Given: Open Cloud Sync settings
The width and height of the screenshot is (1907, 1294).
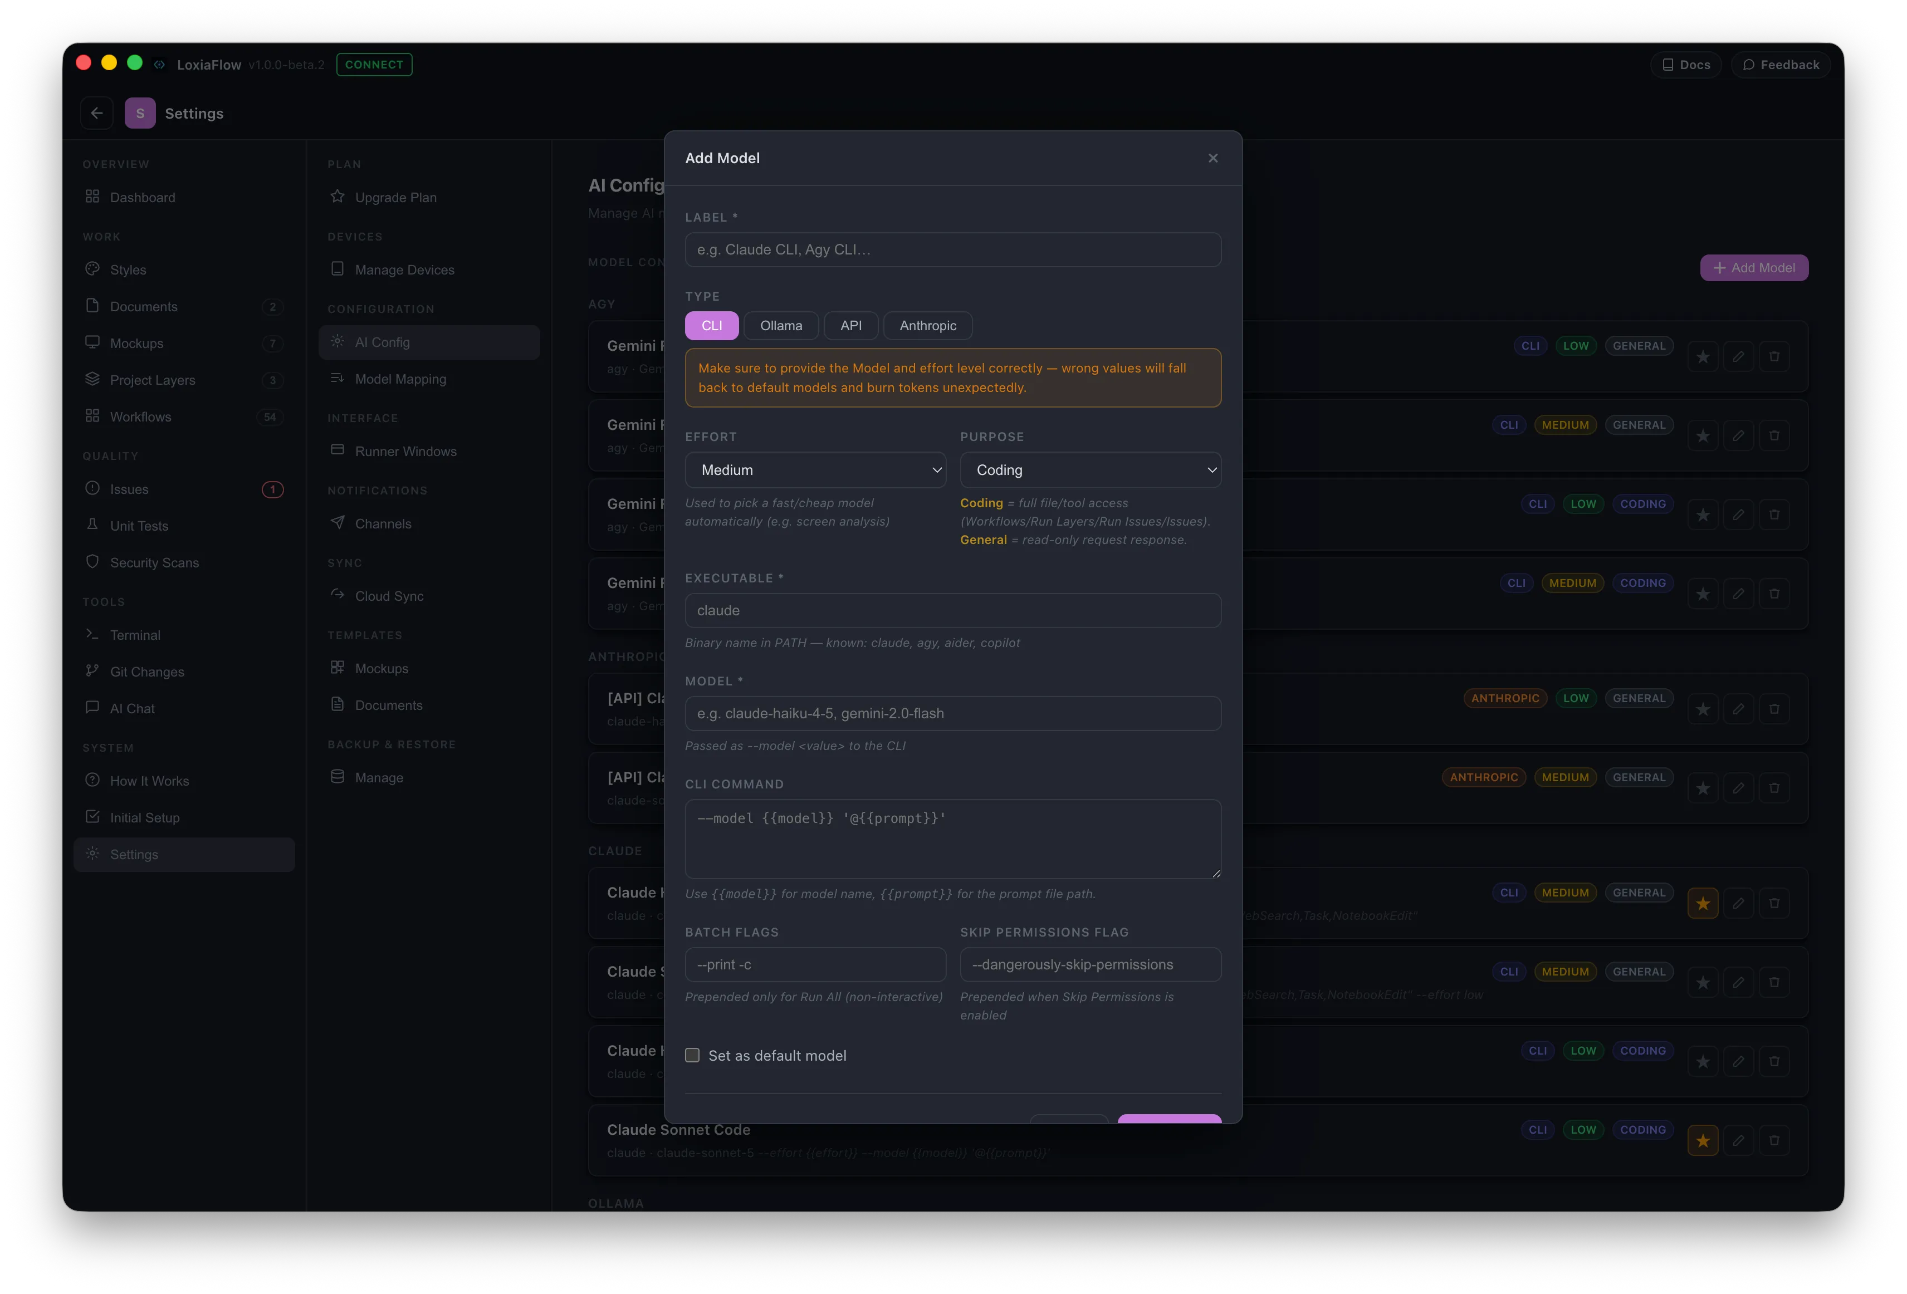Looking at the screenshot, I should pyautogui.click(x=429, y=596).
